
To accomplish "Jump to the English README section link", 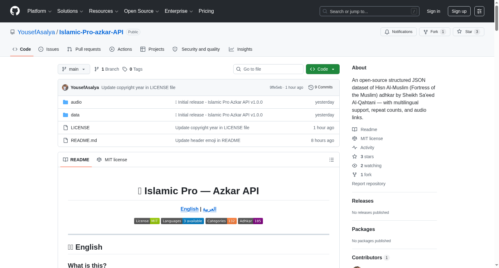I will click(x=190, y=209).
